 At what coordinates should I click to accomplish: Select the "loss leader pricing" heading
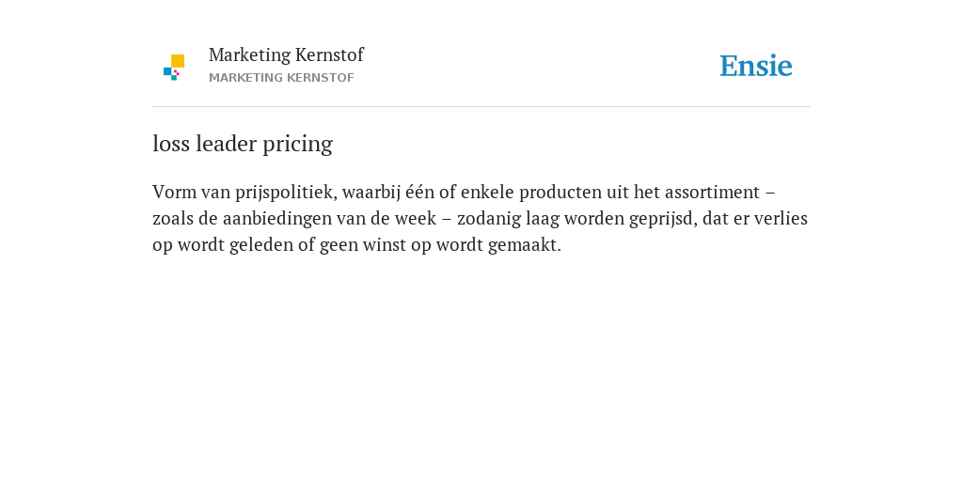(x=243, y=144)
